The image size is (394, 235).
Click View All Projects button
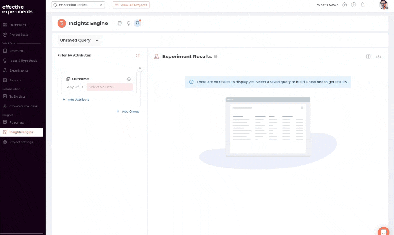(x=131, y=5)
